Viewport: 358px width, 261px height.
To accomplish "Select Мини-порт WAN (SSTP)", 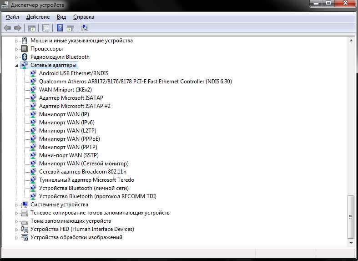I will tap(69, 155).
